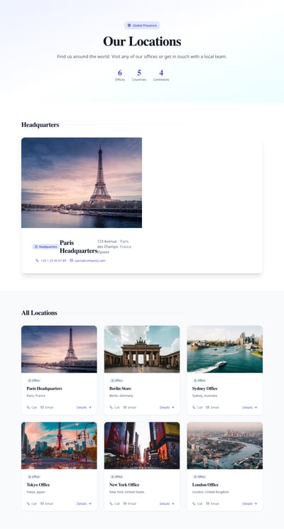Click email icon in New York Office card

[125, 503]
